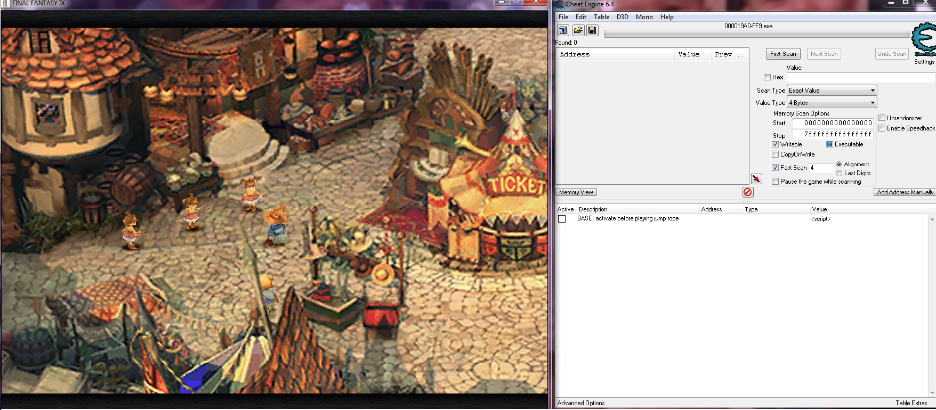The image size is (936, 410).
Task: Click the red arrow copy-to-address-list icon
Action: 756,179
